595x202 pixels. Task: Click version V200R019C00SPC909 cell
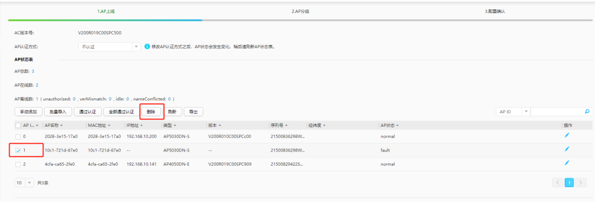click(x=230, y=164)
